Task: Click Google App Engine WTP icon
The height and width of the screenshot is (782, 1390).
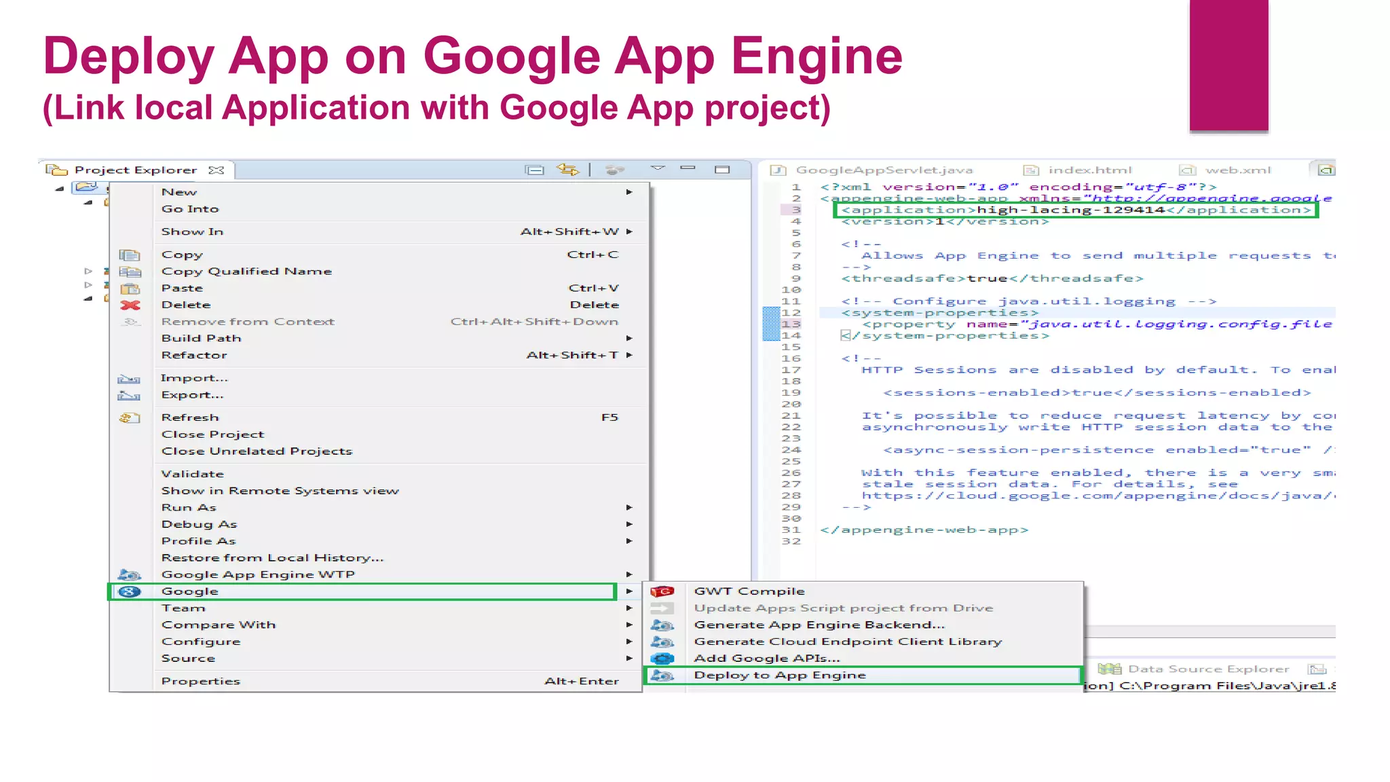Action: (x=129, y=575)
